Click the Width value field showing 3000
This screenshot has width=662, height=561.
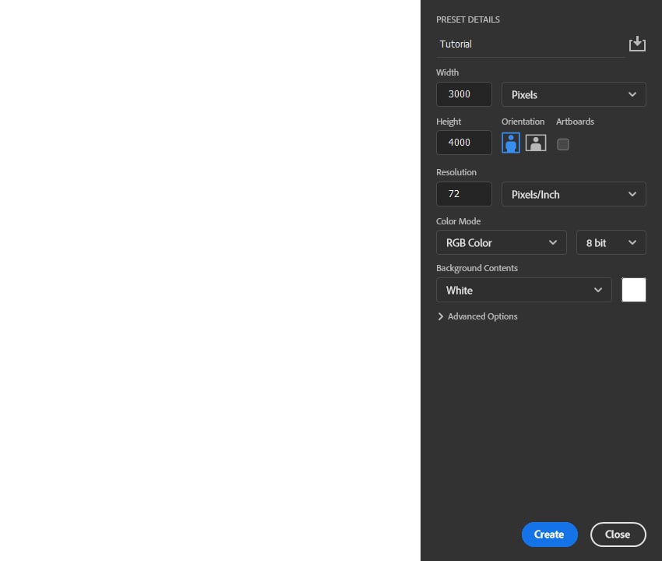[x=463, y=94]
